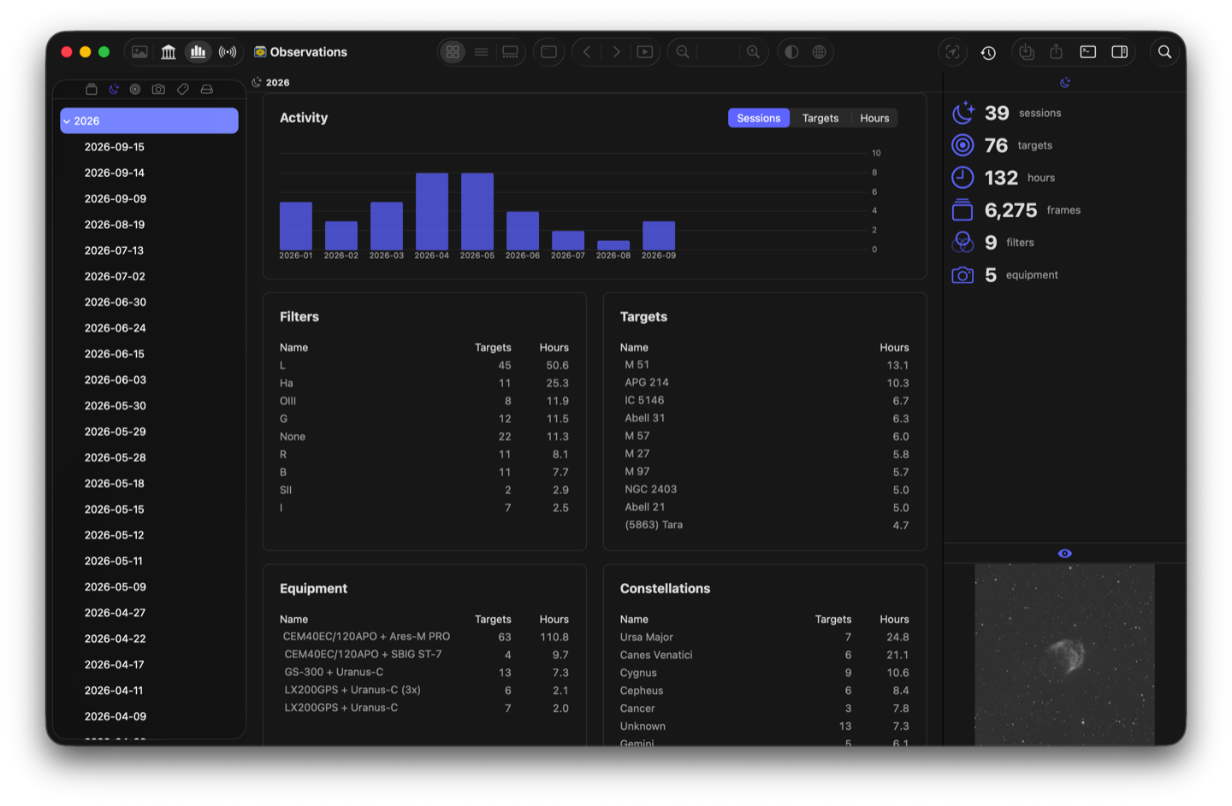Click the OIII row in Filters
The width and height of the screenshot is (1232, 806).
click(424, 401)
